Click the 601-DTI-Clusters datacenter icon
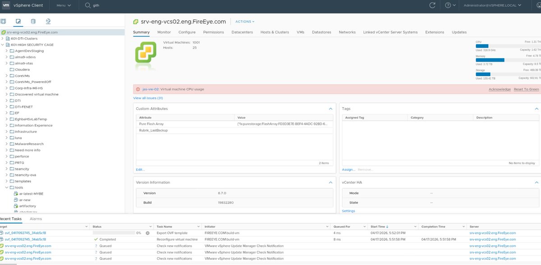The image size is (541, 265). [x=8, y=38]
